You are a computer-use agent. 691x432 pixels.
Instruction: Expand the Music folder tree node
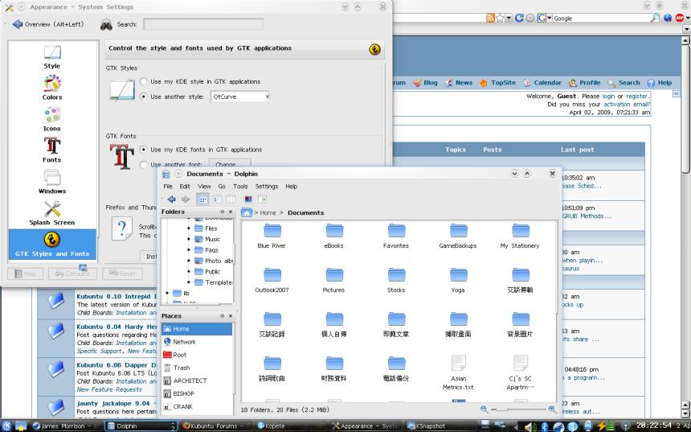coord(190,239)
